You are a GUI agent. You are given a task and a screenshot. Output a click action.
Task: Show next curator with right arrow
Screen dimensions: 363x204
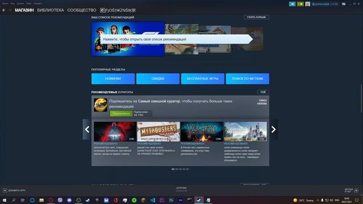point(273,129)
